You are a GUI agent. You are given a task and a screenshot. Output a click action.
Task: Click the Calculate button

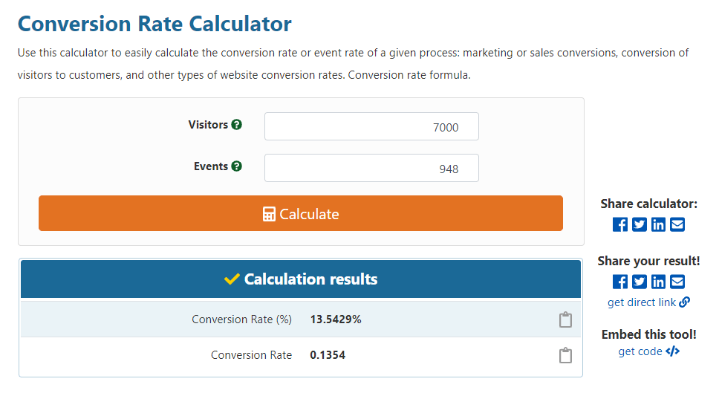(x=301, y=213)
